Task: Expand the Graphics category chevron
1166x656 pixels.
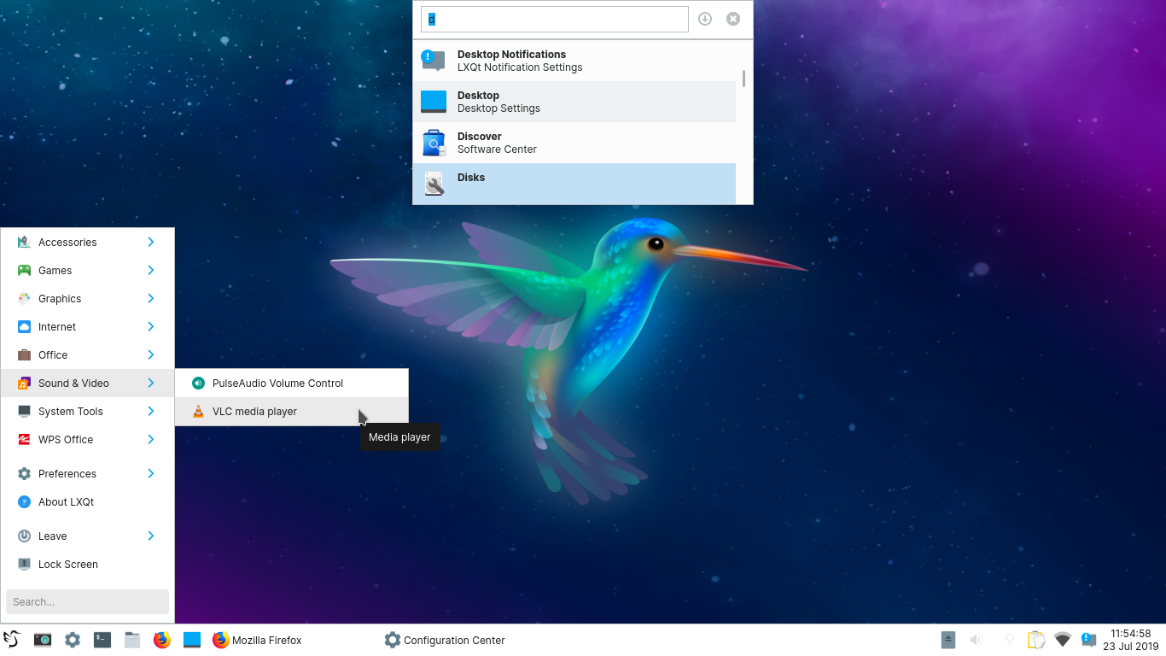Action: tap(150, 298)
